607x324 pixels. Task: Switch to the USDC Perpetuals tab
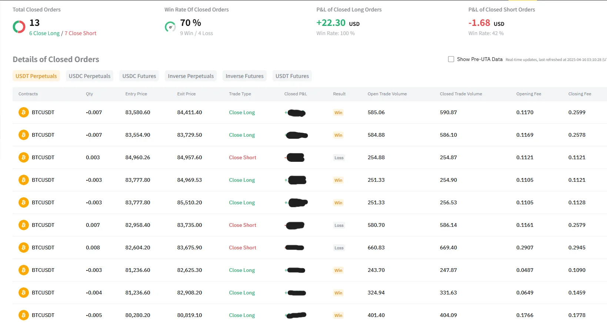90,76
